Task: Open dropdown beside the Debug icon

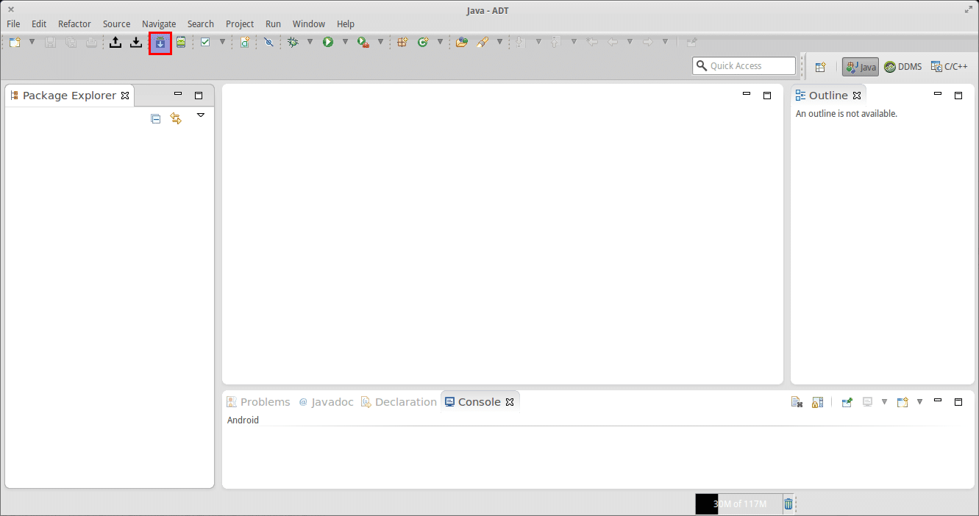Action: click(310, 42)
